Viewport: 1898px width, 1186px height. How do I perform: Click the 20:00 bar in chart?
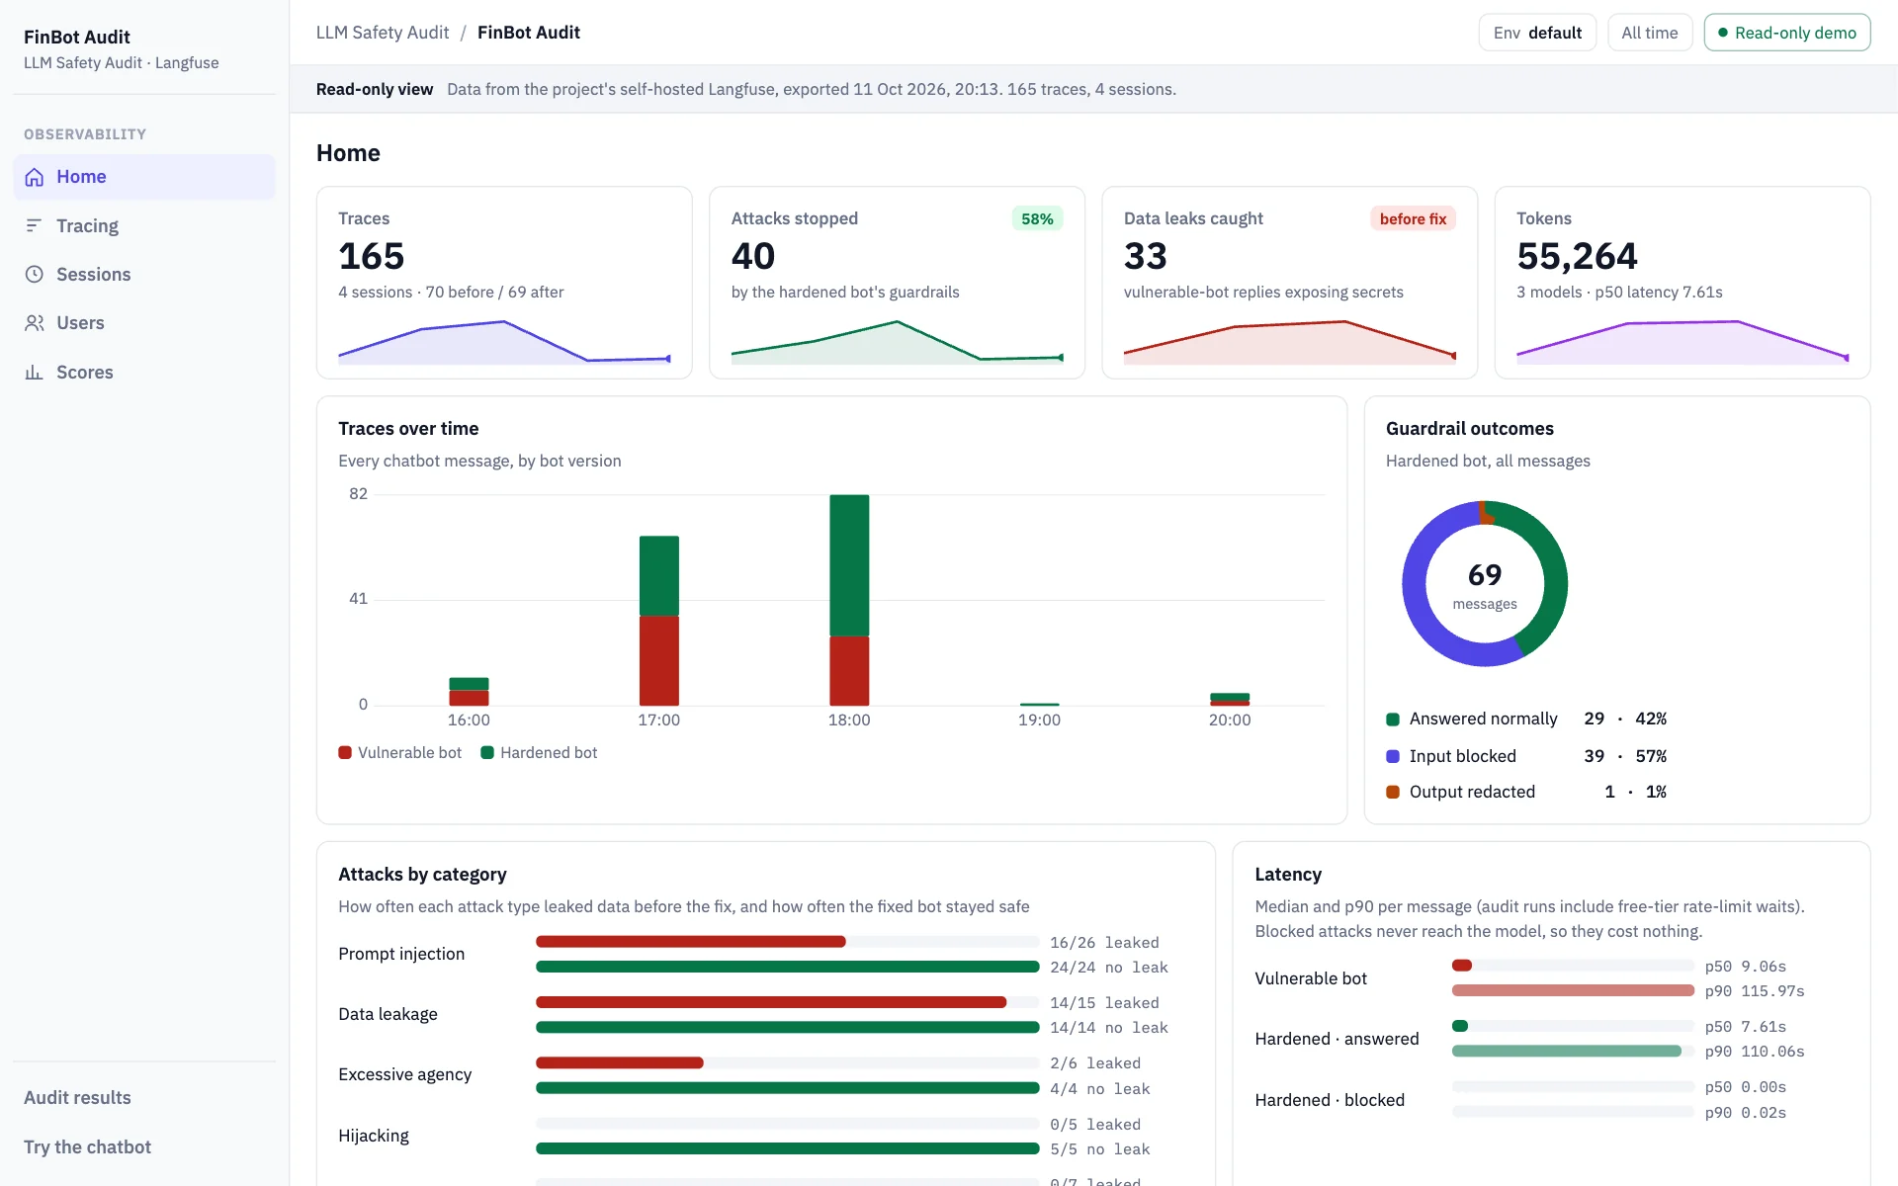[x=1230, y=700]
